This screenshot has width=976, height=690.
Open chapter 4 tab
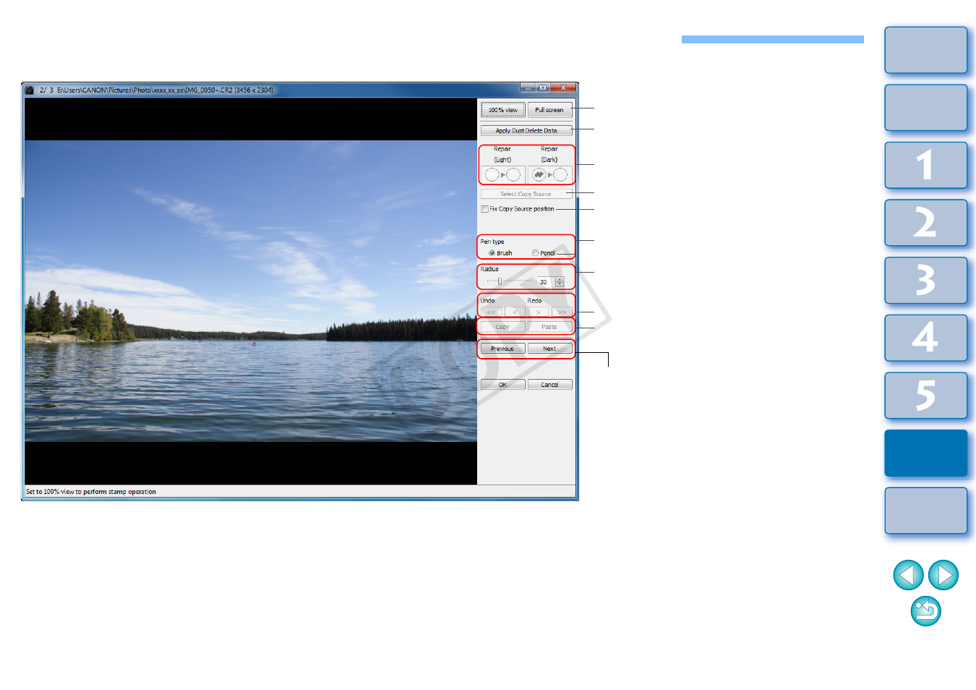[x=926, y=338]
